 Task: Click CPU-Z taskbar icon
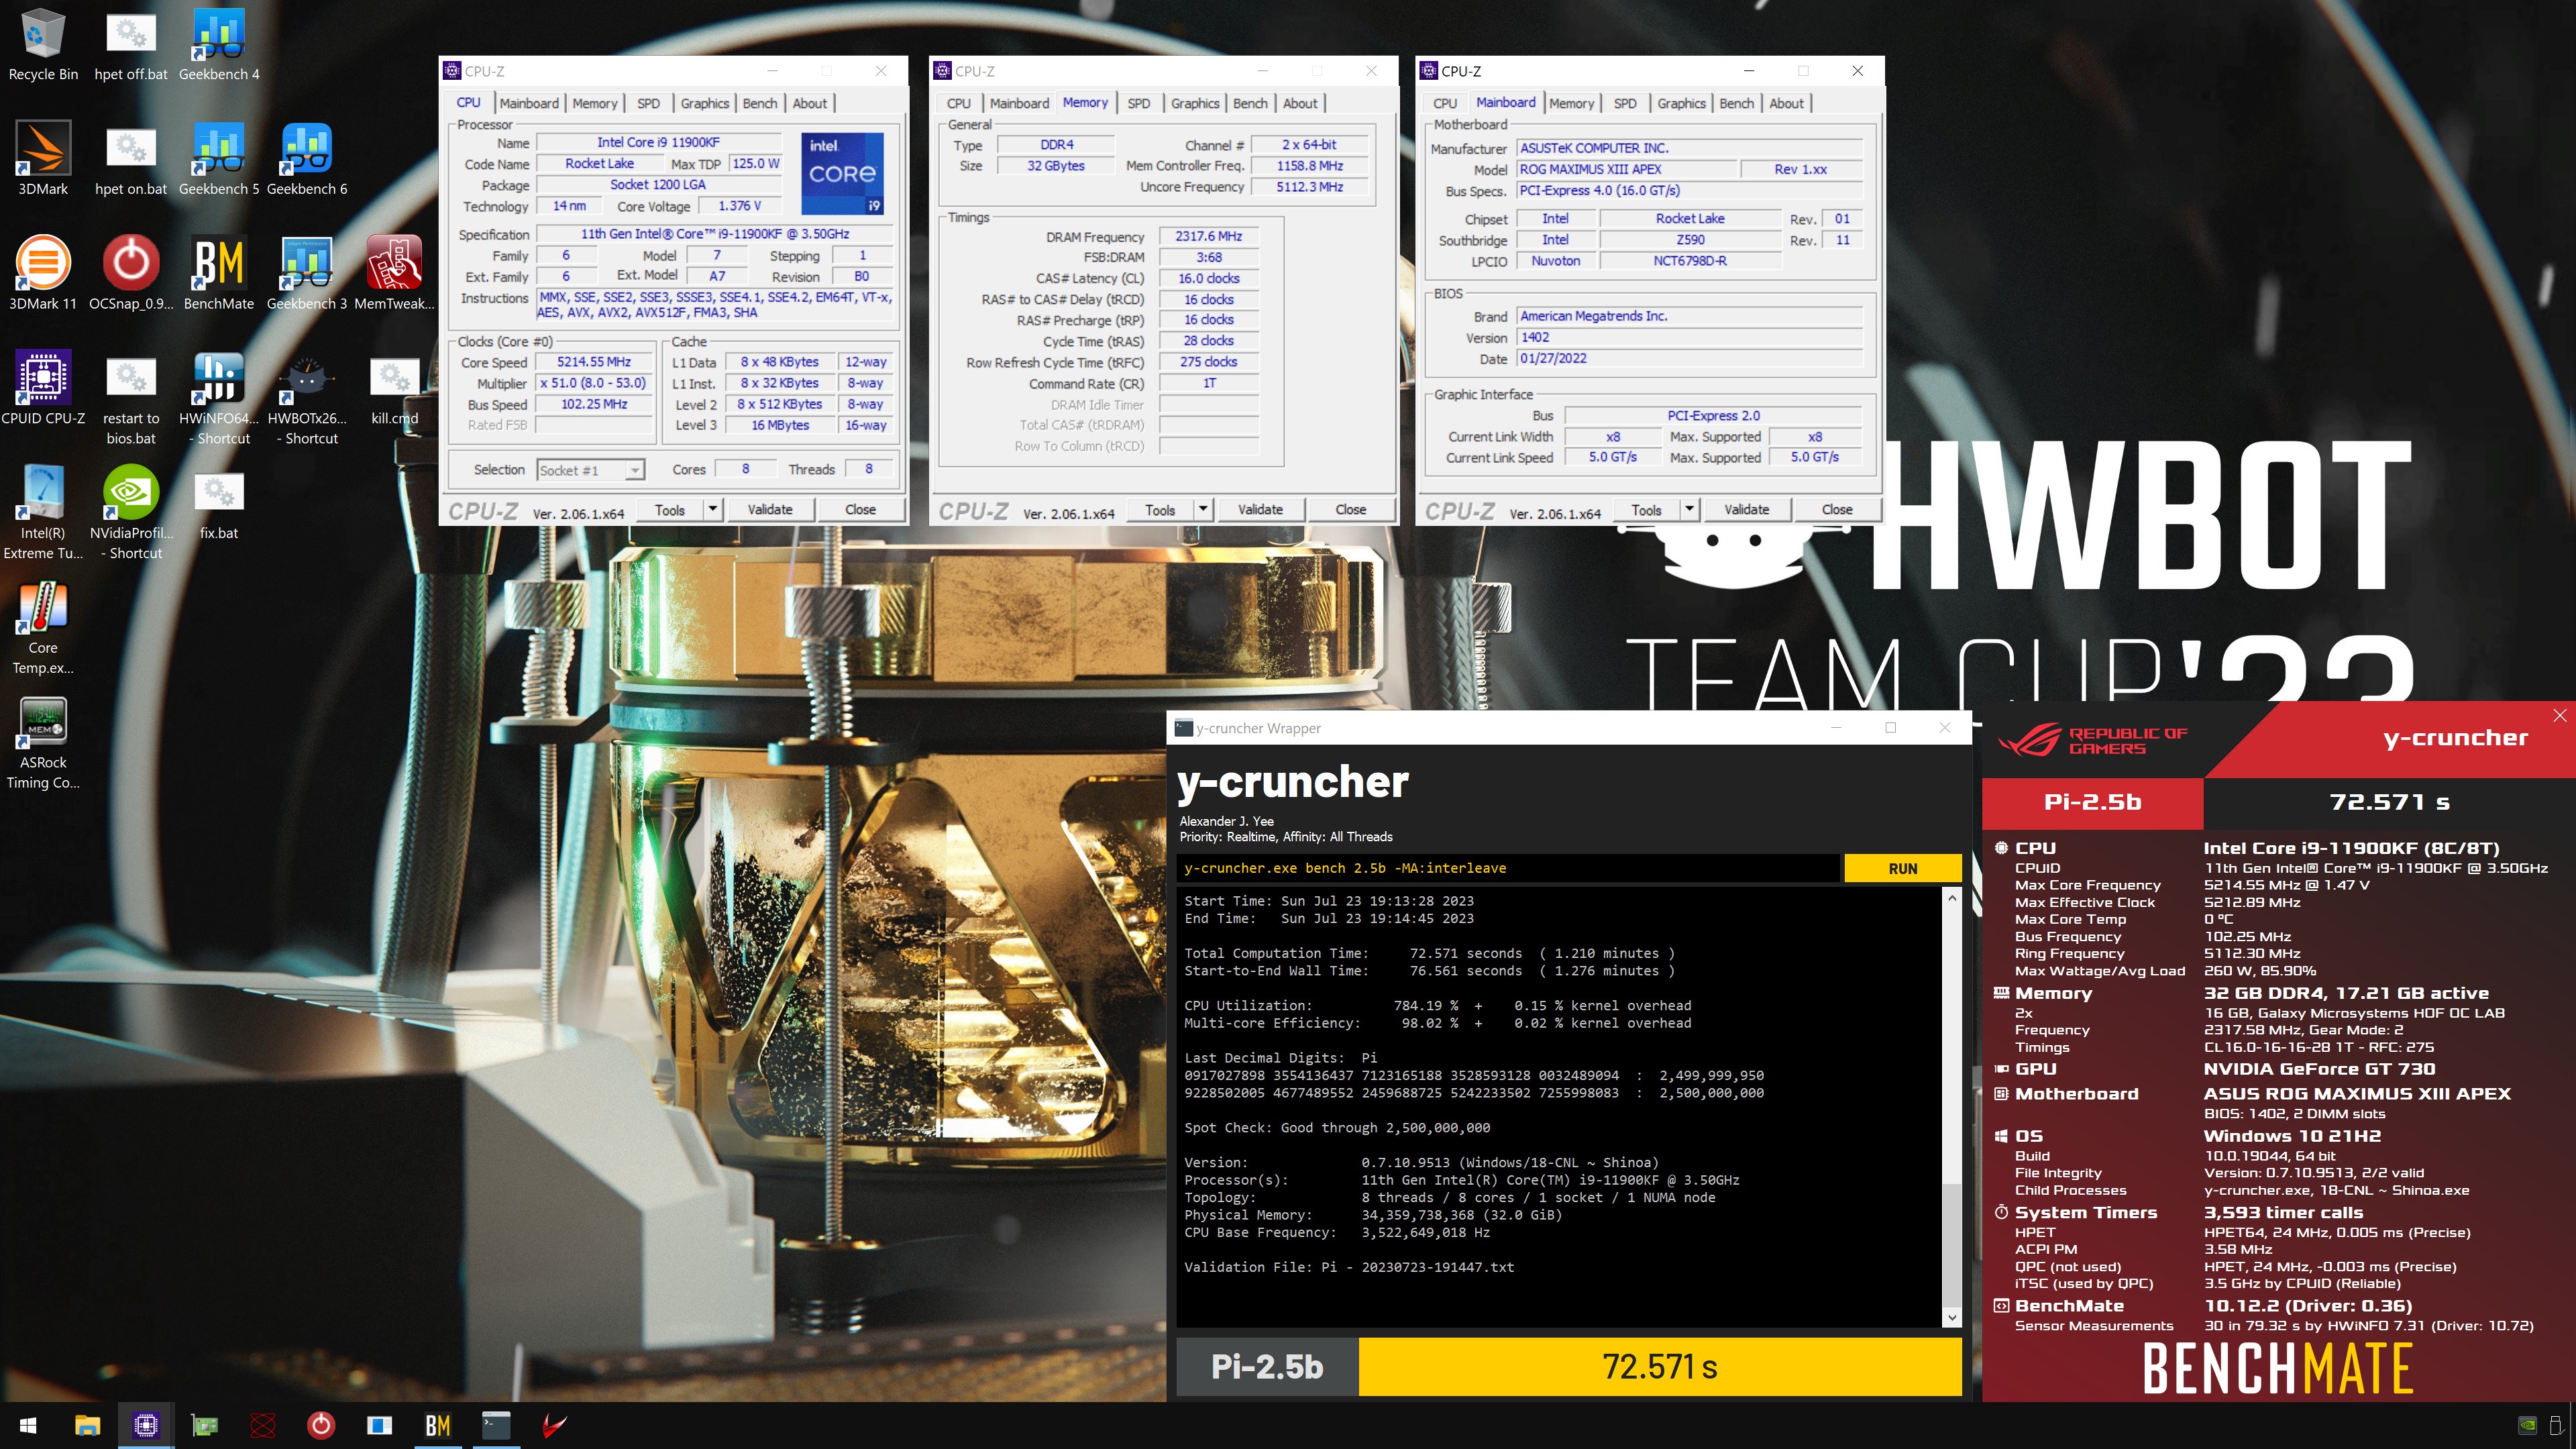[x=146, y=1425]
